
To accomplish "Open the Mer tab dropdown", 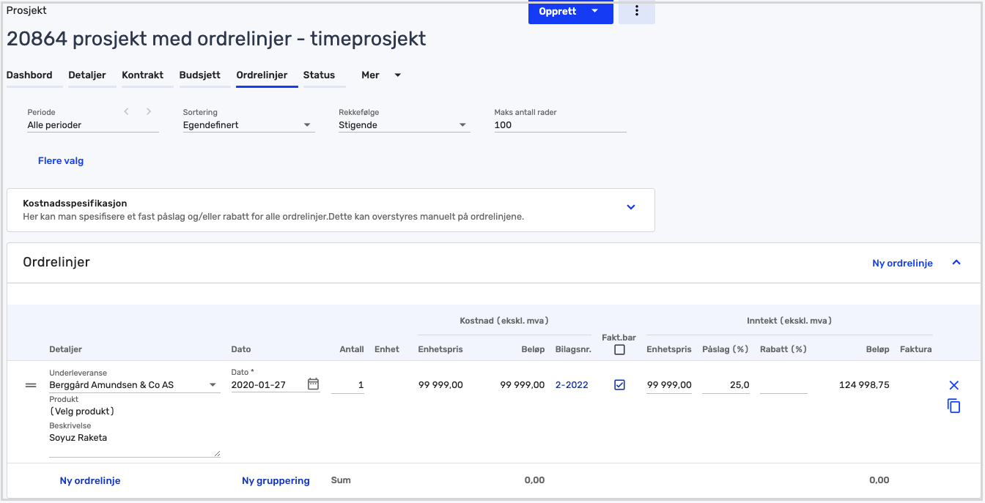I will click(382, 75).
